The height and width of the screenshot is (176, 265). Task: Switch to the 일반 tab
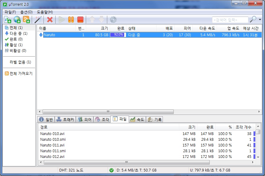46,120
